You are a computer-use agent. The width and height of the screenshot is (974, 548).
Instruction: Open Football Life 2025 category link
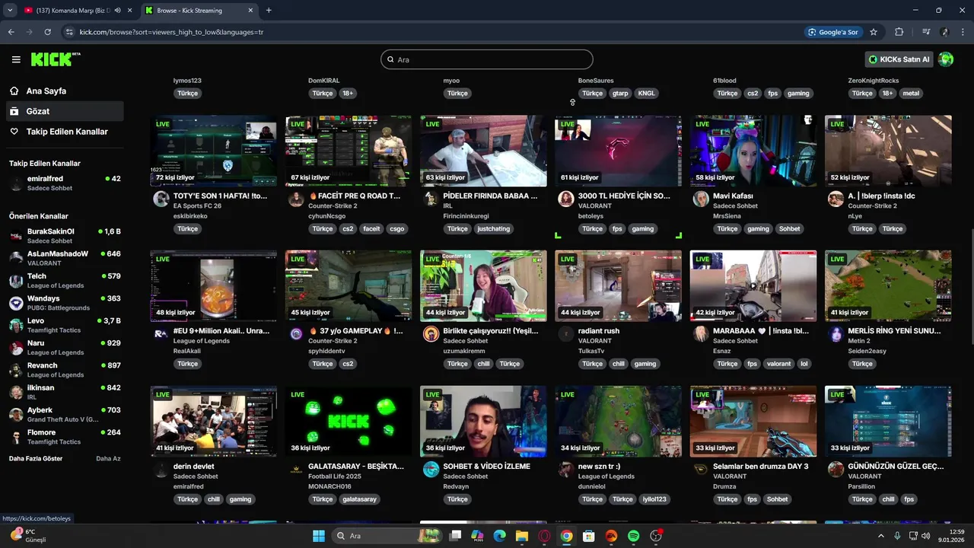pyautogui.click(x=335, y=476)
